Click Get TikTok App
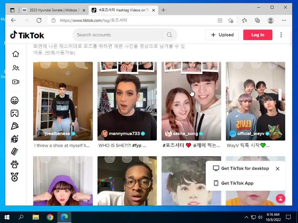Viewport: 298px width, 223px height. pos(233,183)
